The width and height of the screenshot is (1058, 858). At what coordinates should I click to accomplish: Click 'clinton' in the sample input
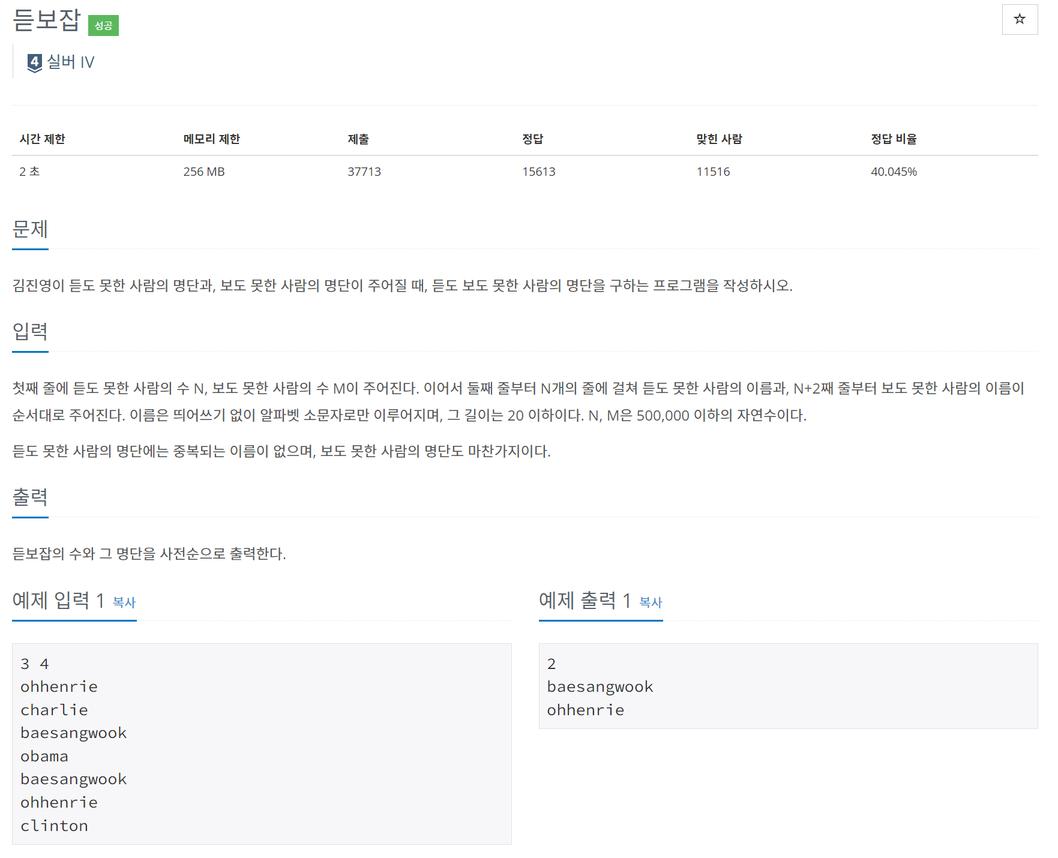coord(54,826)
